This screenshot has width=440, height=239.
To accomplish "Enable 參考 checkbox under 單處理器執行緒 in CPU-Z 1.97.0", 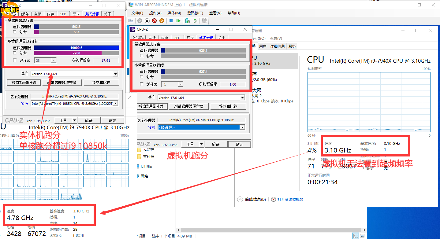I will (142, 56).
